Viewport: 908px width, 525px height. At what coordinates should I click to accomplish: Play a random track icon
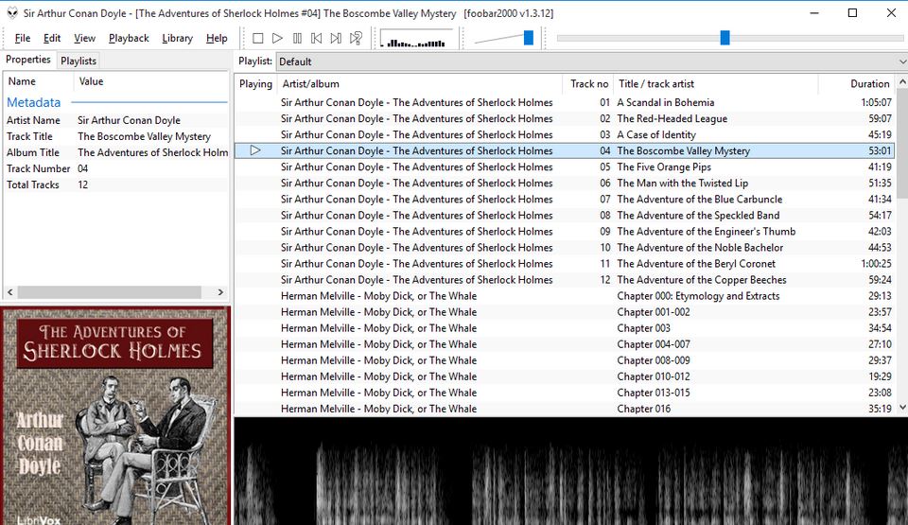(x=356, y=38)
